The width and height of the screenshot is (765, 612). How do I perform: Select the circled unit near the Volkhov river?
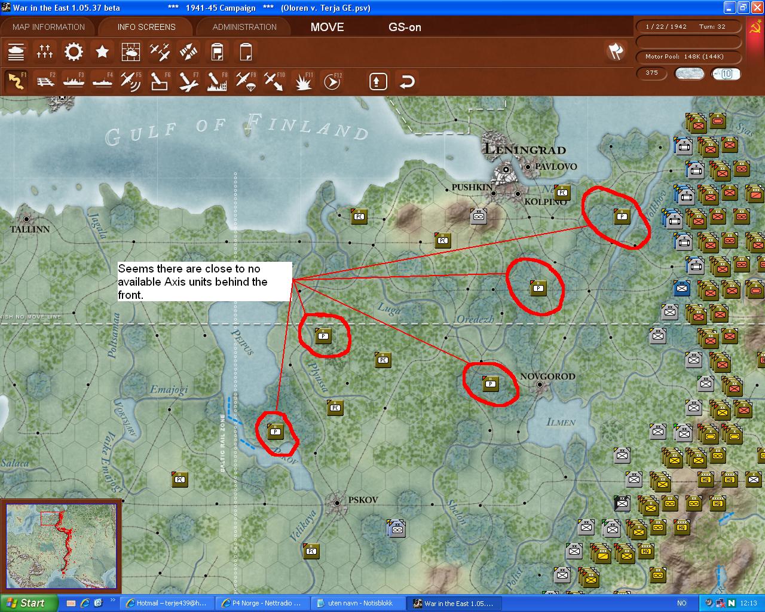pos(622,216)
